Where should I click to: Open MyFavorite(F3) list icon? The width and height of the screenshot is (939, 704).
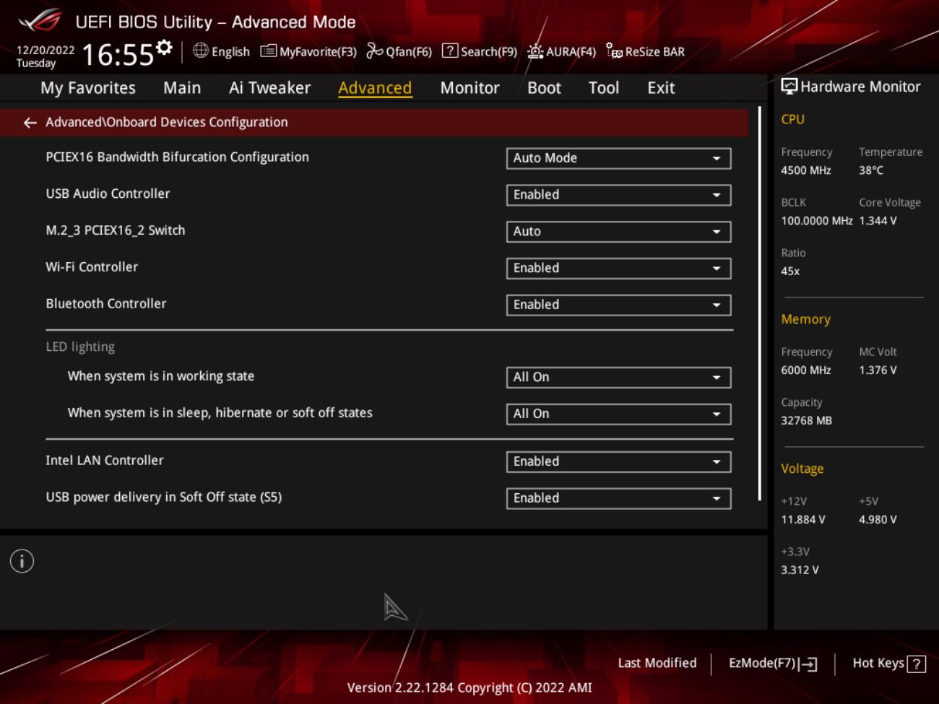(x=269, y=51)
